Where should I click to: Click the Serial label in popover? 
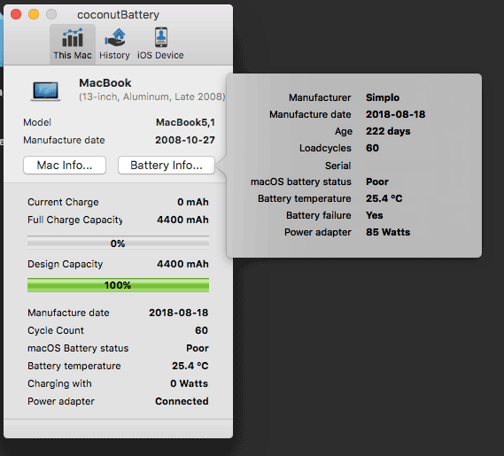click(337, 166)
